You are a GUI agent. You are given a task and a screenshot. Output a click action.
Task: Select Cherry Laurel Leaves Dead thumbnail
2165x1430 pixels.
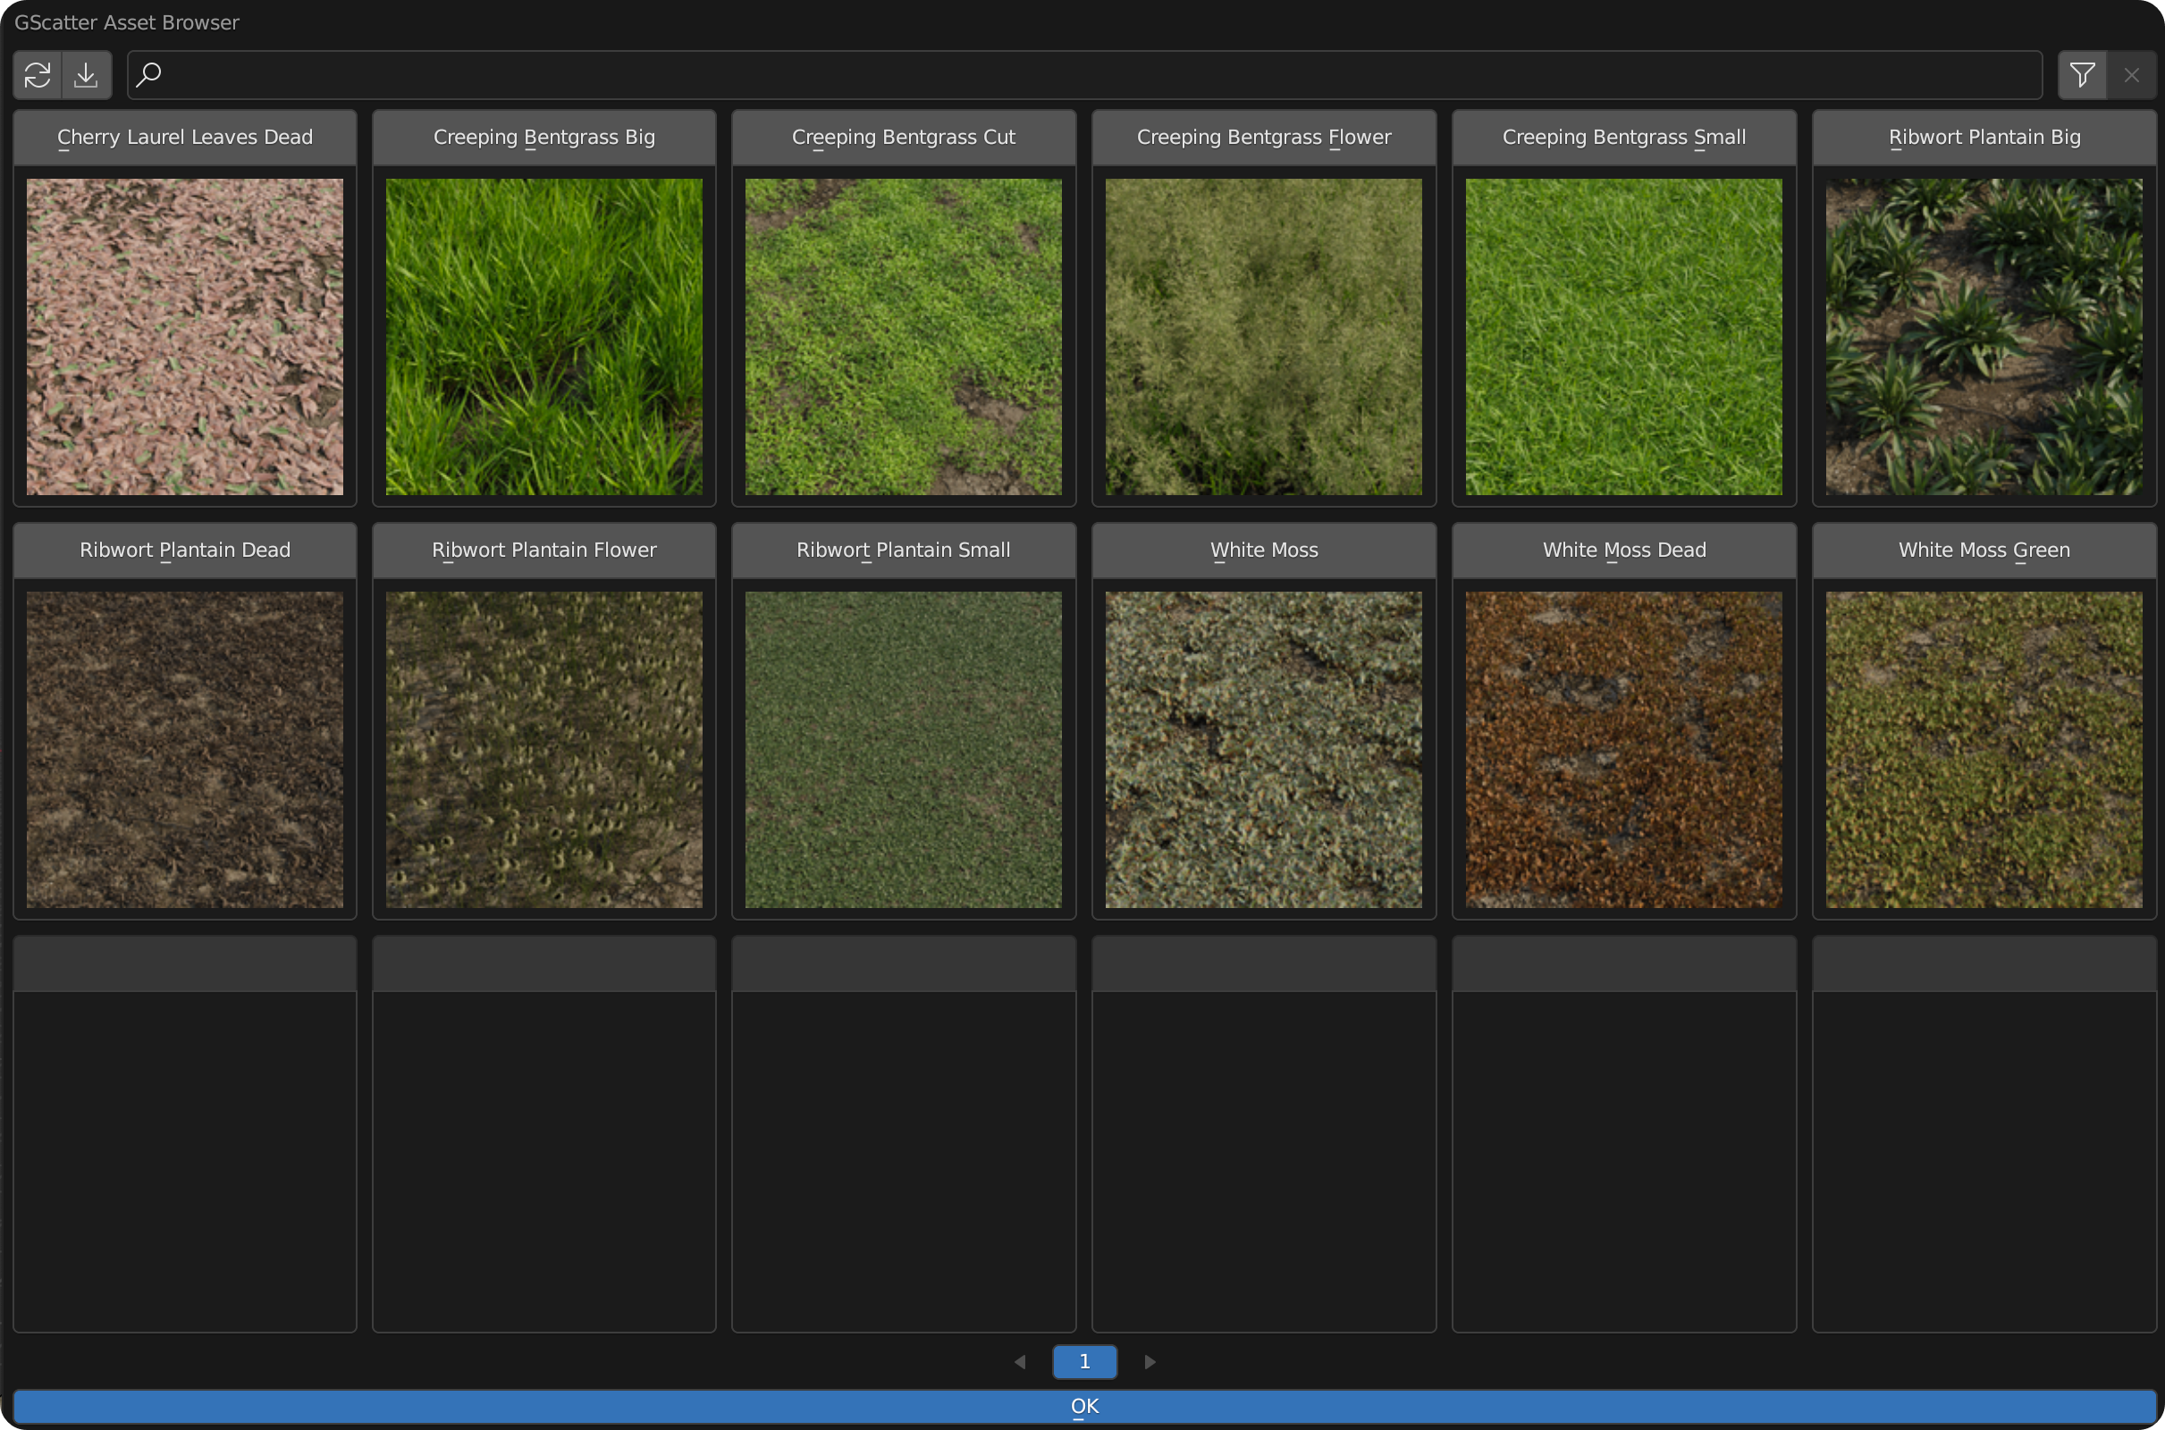(x=185, y=337)
